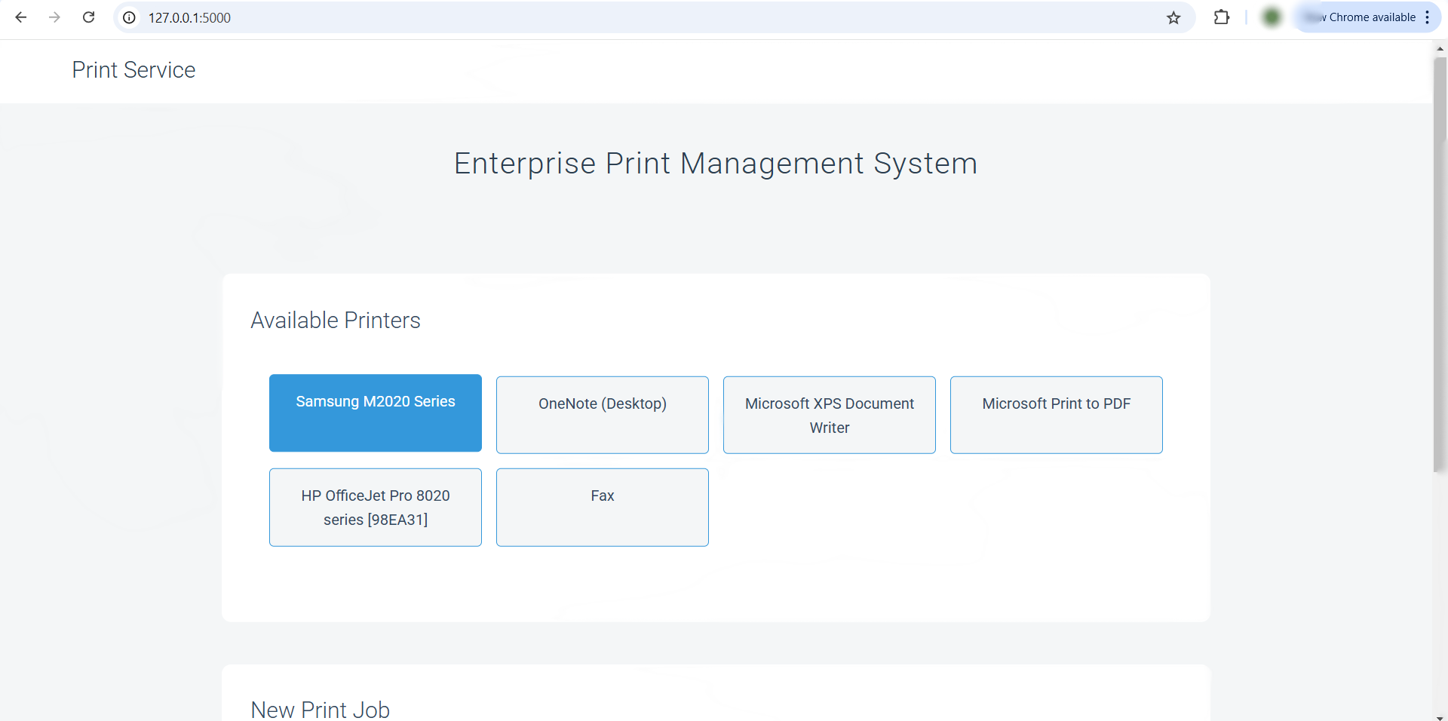Reload the current page
1448x721 pixels.
pos(88,17)
